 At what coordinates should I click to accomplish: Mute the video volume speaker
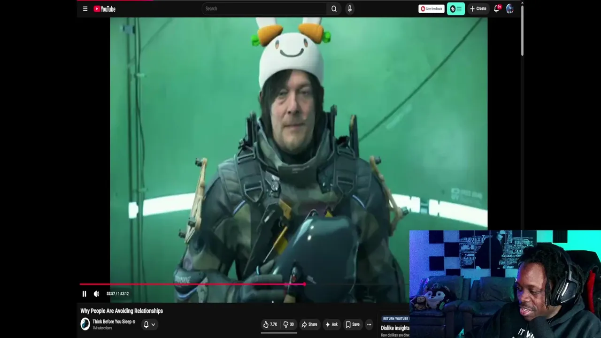tap(96, 294)
